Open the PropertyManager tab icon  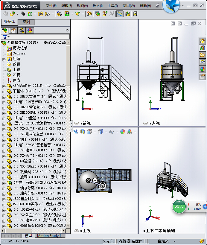pyautogui.click(x=13, y=30)
